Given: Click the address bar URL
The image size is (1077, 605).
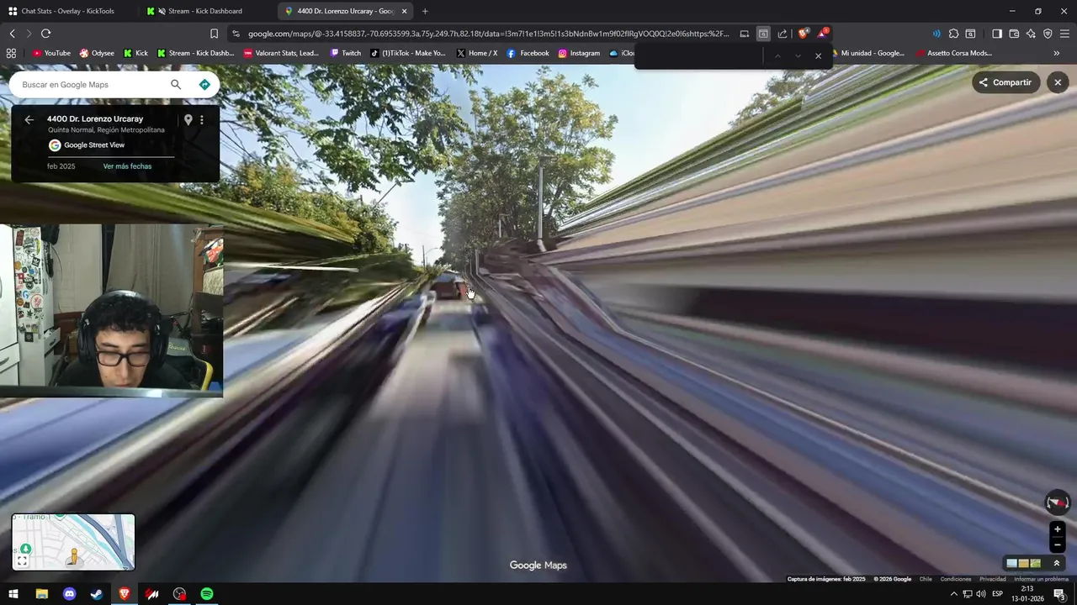Looking at the screenshot, I should pos(488,34).
